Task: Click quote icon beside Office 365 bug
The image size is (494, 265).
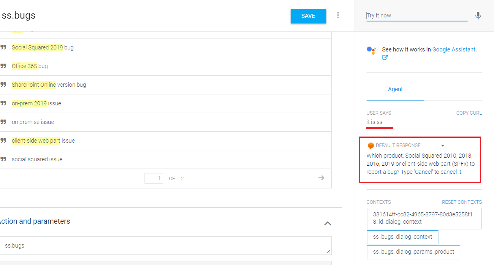Action: coord(4,66)
